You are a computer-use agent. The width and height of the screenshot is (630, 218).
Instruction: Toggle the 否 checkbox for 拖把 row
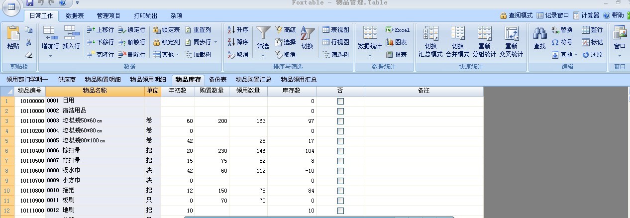pos(340,191)
